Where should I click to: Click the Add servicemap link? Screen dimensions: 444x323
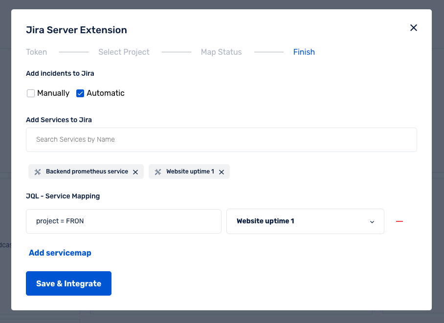tap(60, 253)
